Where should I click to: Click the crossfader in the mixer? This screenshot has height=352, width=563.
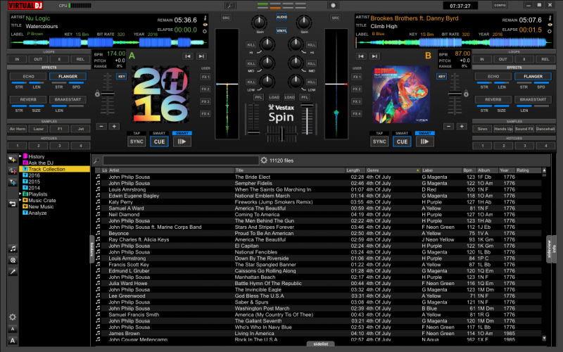click(282, 134)
